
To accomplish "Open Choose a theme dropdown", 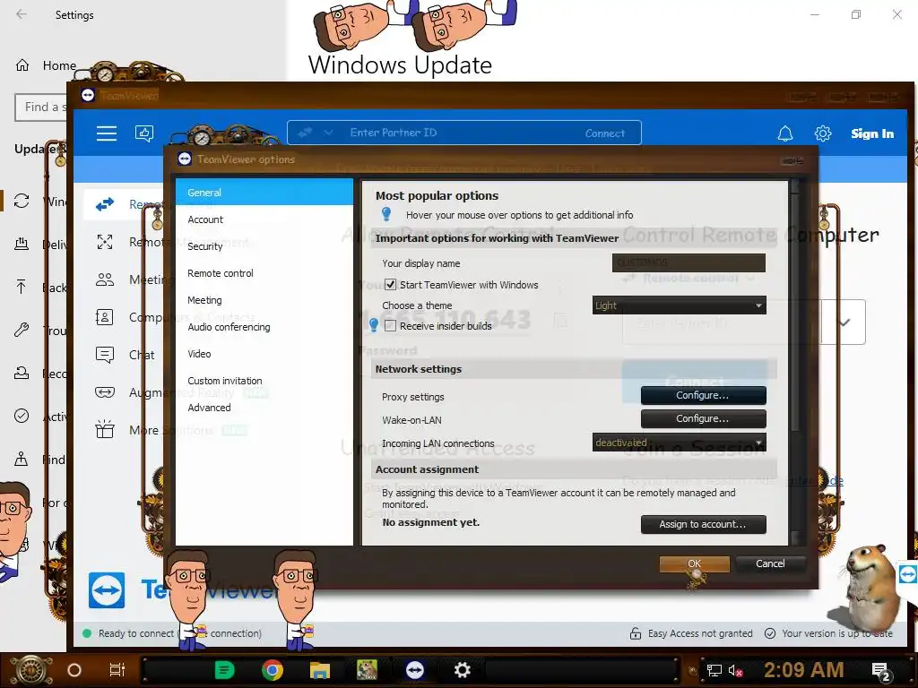I will [680, 305].
